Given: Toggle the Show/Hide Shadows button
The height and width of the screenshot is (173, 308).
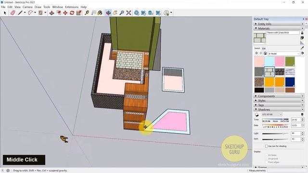Looking at the screenshot, I should (x=257, y=114).
